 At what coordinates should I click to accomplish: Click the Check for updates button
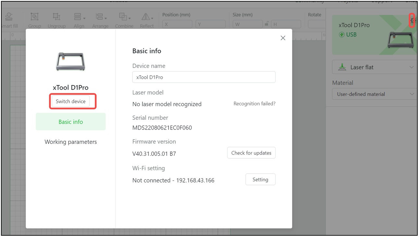[x=251, y=153]
